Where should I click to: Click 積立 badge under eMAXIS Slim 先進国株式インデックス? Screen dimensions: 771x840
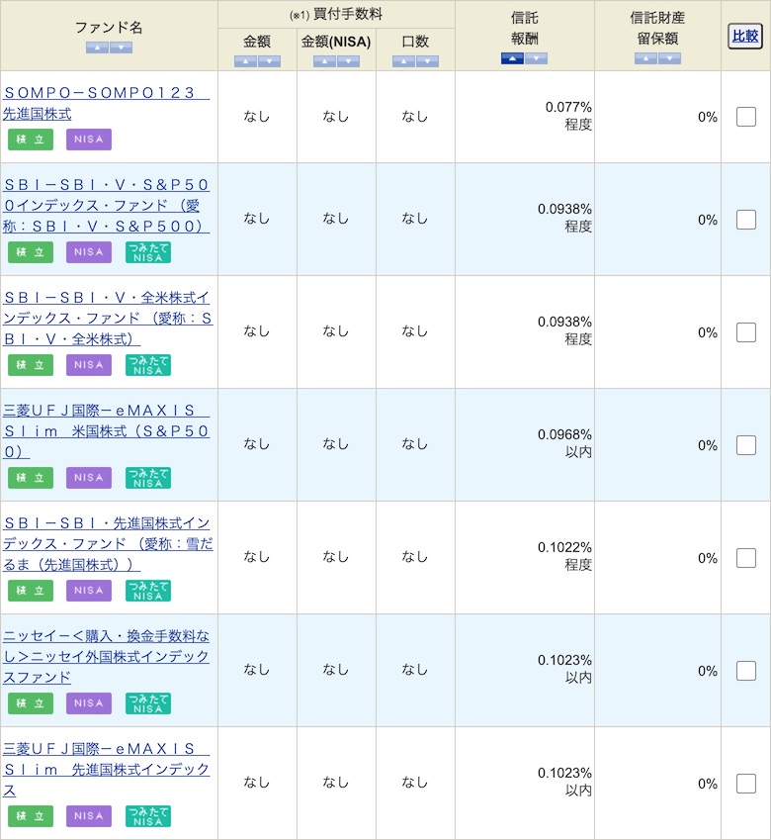(31, 816)
